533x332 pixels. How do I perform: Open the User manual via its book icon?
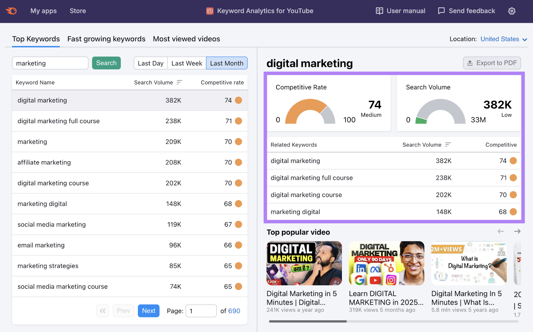pyautogui.click(x=379, y=11)
